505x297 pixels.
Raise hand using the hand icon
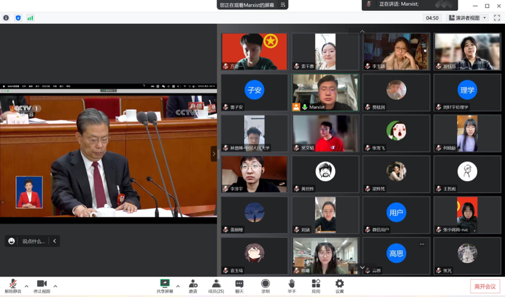point(291,284)
